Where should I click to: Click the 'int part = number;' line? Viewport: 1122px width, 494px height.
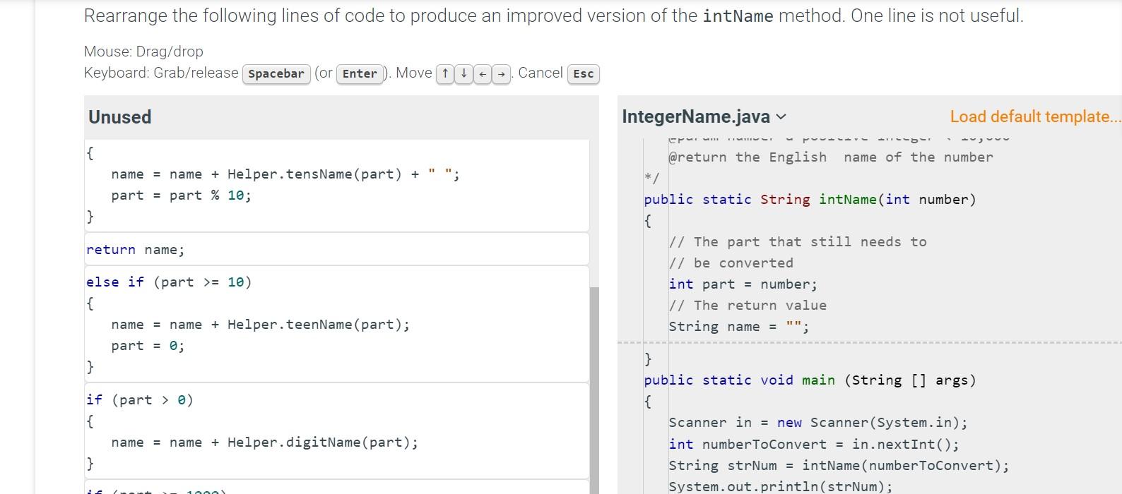click(x=743, y=284)
